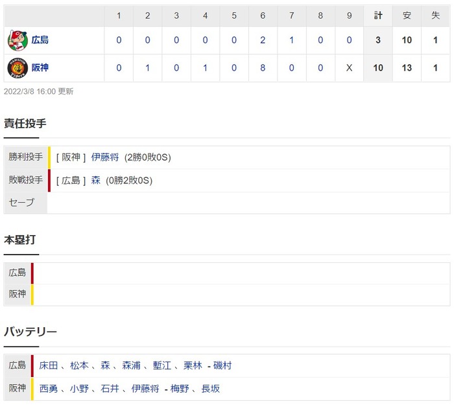Click 塹江 pitcher link
This screenshot has width=454, height=410.
coord(162,365)
